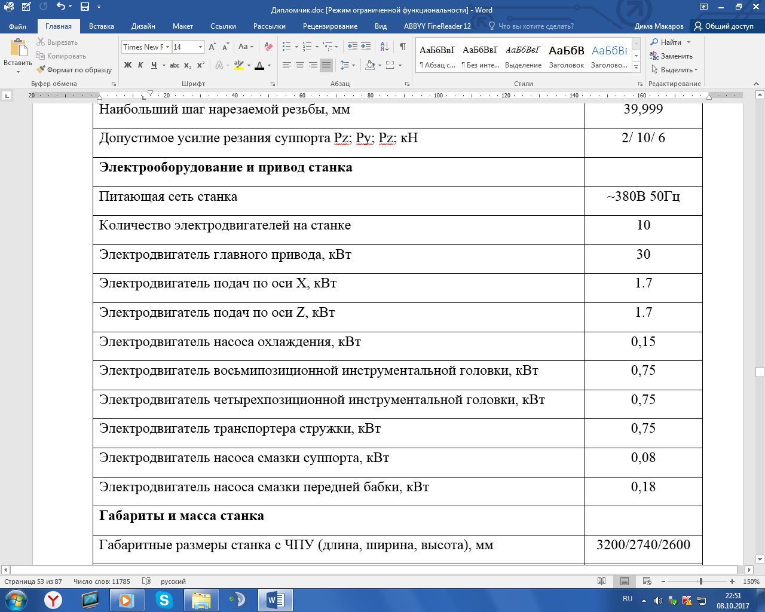Increase indent of the paragraph
Screen dimensions: 765x612
coord(366,47)
